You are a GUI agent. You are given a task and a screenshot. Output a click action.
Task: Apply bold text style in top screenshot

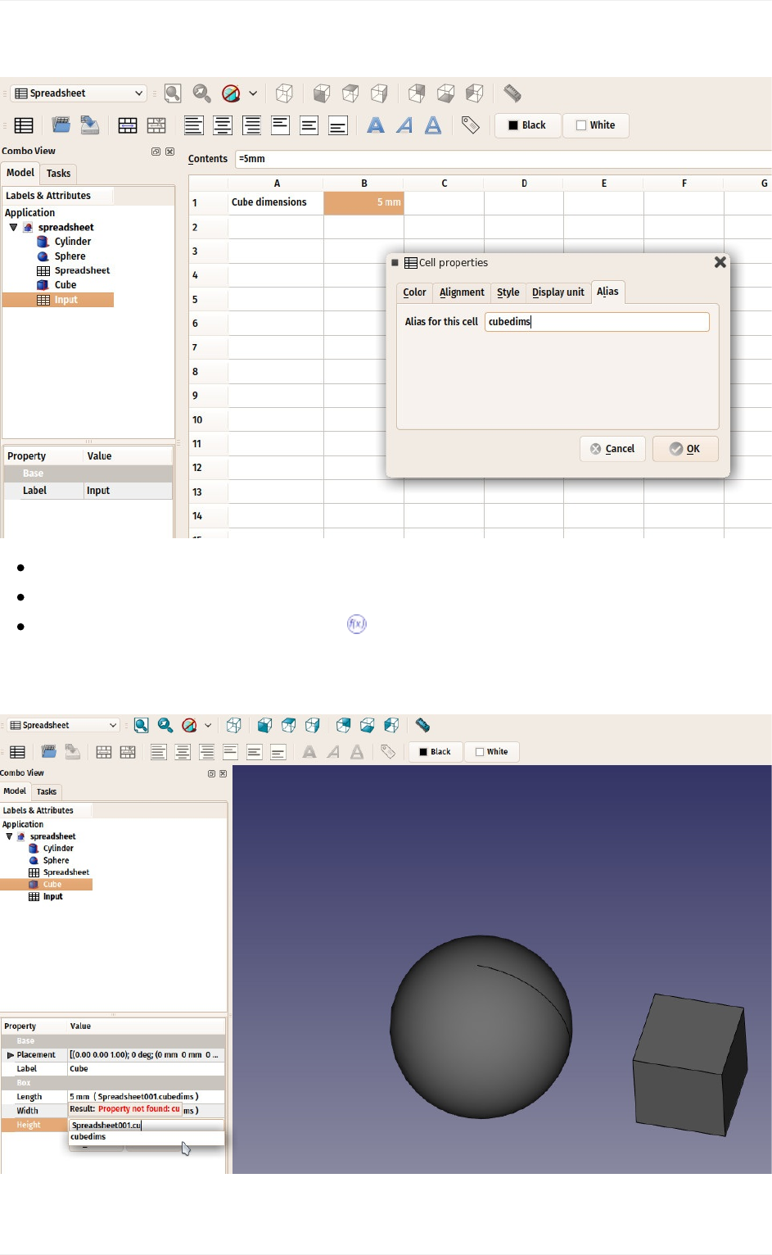[x=375, y=125]
